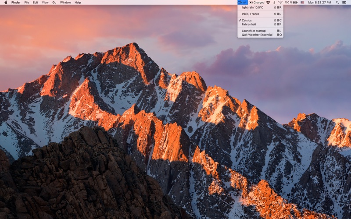This screenshot has height=219, width=351.
Task: Click the date and time clock
Action: [x=319, y=3]
